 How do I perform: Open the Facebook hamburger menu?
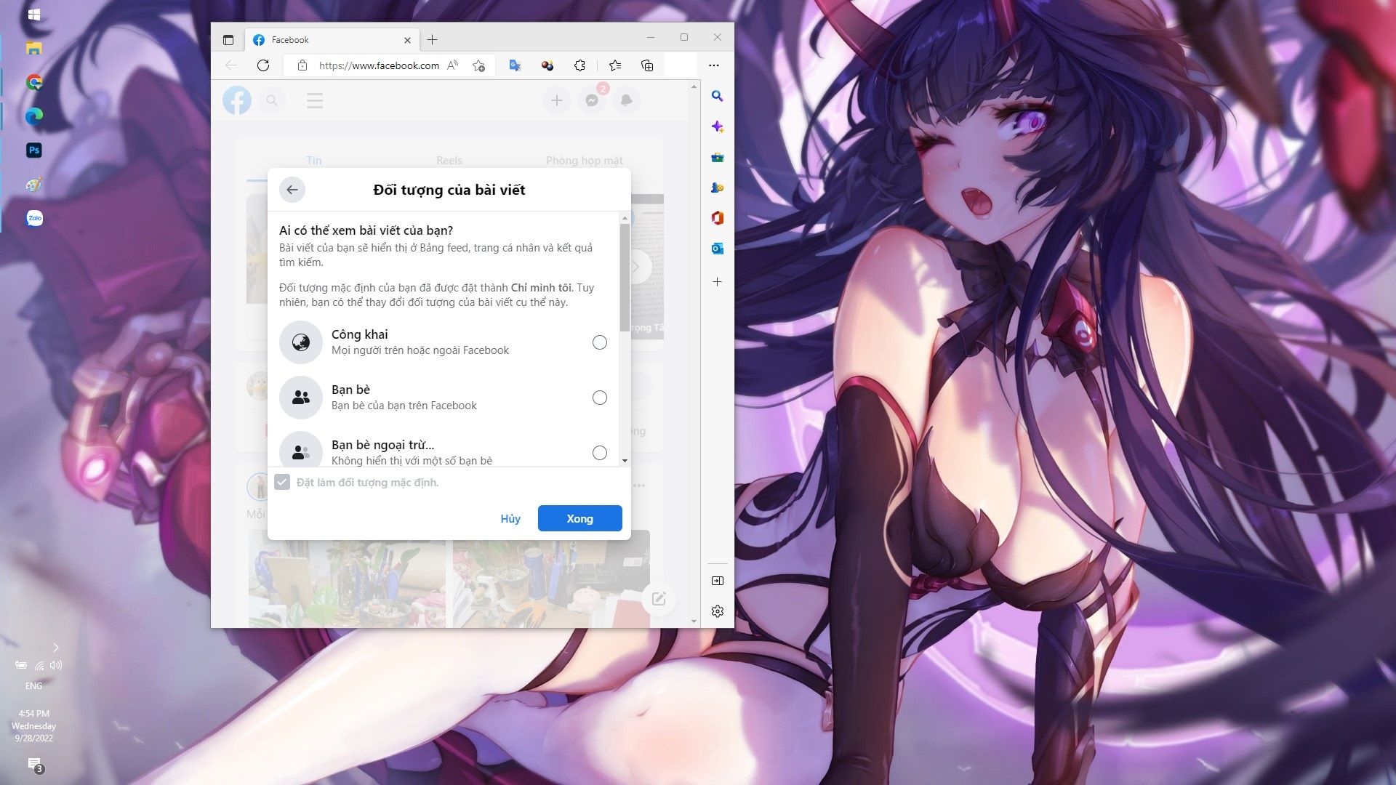(x=315, y=100)
